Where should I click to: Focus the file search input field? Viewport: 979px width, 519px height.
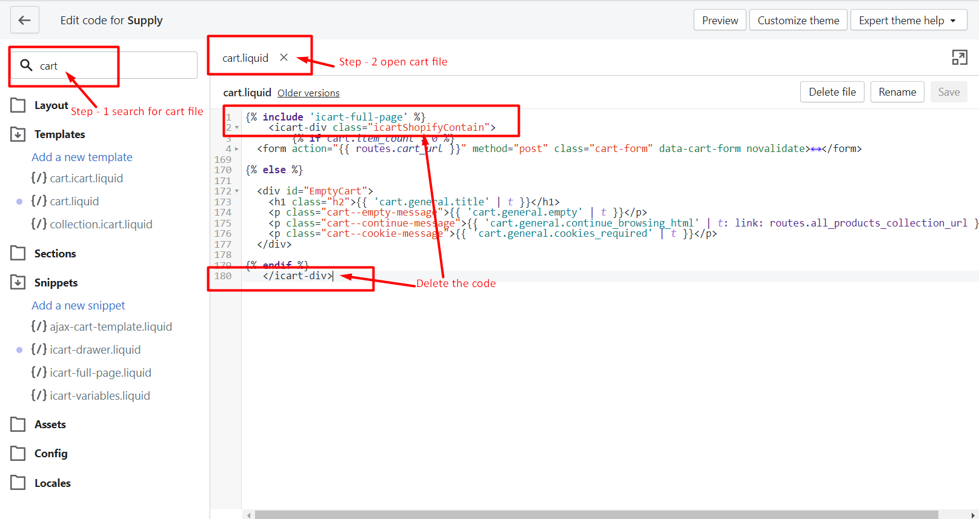coord(115,65)
